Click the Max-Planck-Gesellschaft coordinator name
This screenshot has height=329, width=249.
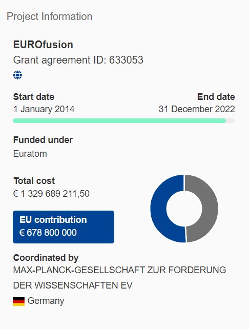point(119,278)
